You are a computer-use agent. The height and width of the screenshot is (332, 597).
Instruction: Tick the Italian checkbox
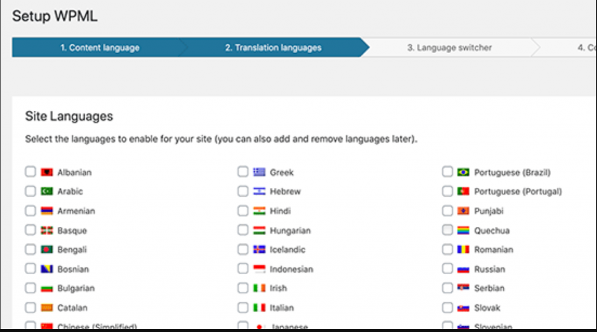[x=243, y=307]
